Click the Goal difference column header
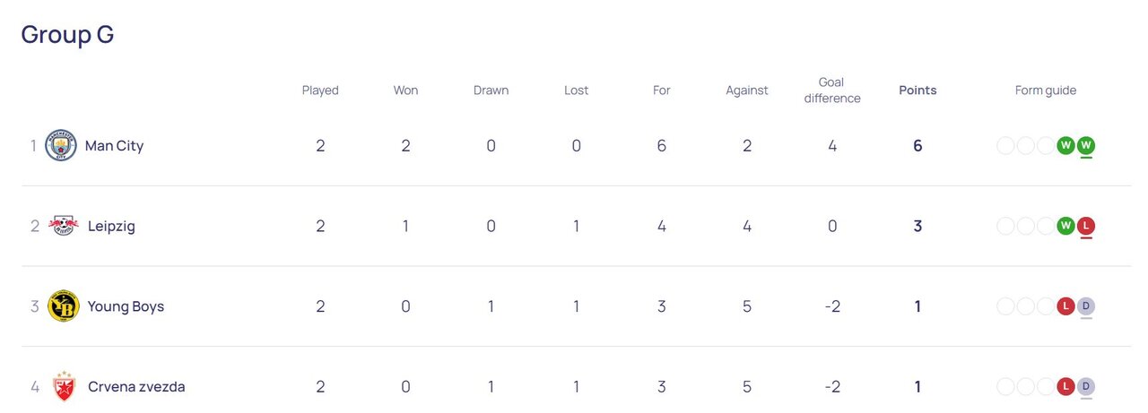1148x413 pixels. click(832, 90)
